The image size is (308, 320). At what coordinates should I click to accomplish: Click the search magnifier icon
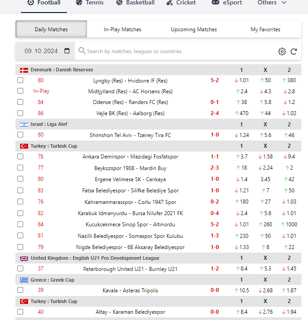pyautogui.click(x=82, y=50)
